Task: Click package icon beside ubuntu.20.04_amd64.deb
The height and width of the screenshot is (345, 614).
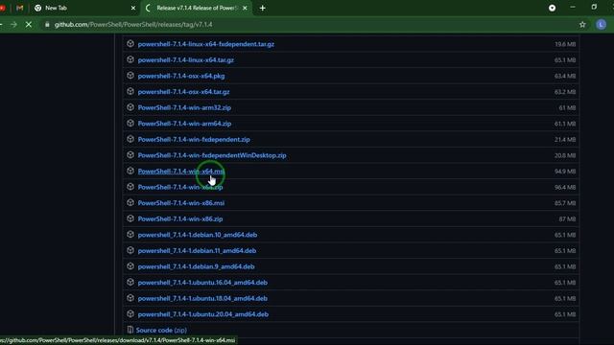Action: (130, 314)
